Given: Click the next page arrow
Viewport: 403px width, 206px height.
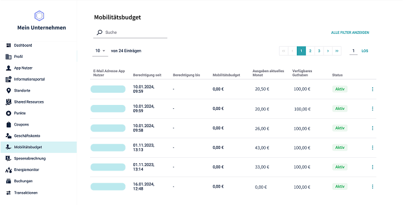Looking at the screenshot, I should tap(328, 51).
